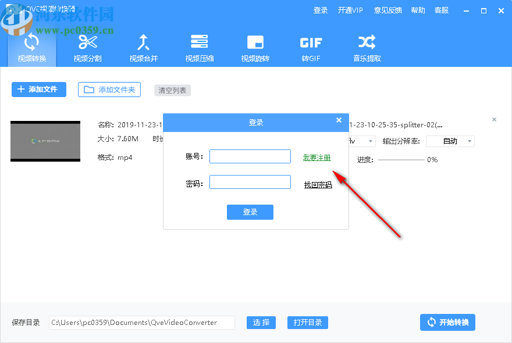Start conversion with 开始转换 button
Viewport: 512px width, 343px height.
pyautogui.click(x=447, y=322)
